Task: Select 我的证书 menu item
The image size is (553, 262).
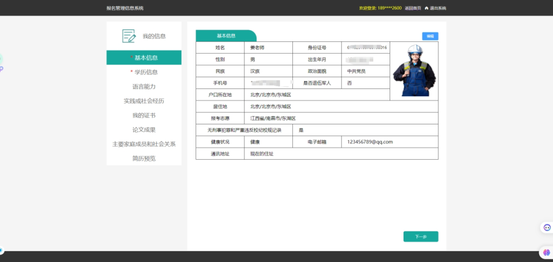Action: pyautogui.click(x=144, y=115)
